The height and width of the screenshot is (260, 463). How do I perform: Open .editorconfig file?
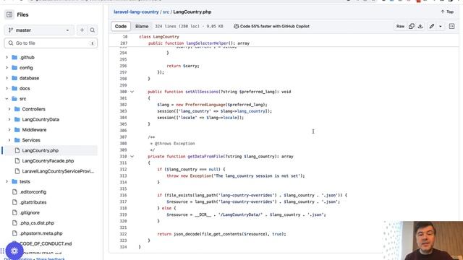33,192
